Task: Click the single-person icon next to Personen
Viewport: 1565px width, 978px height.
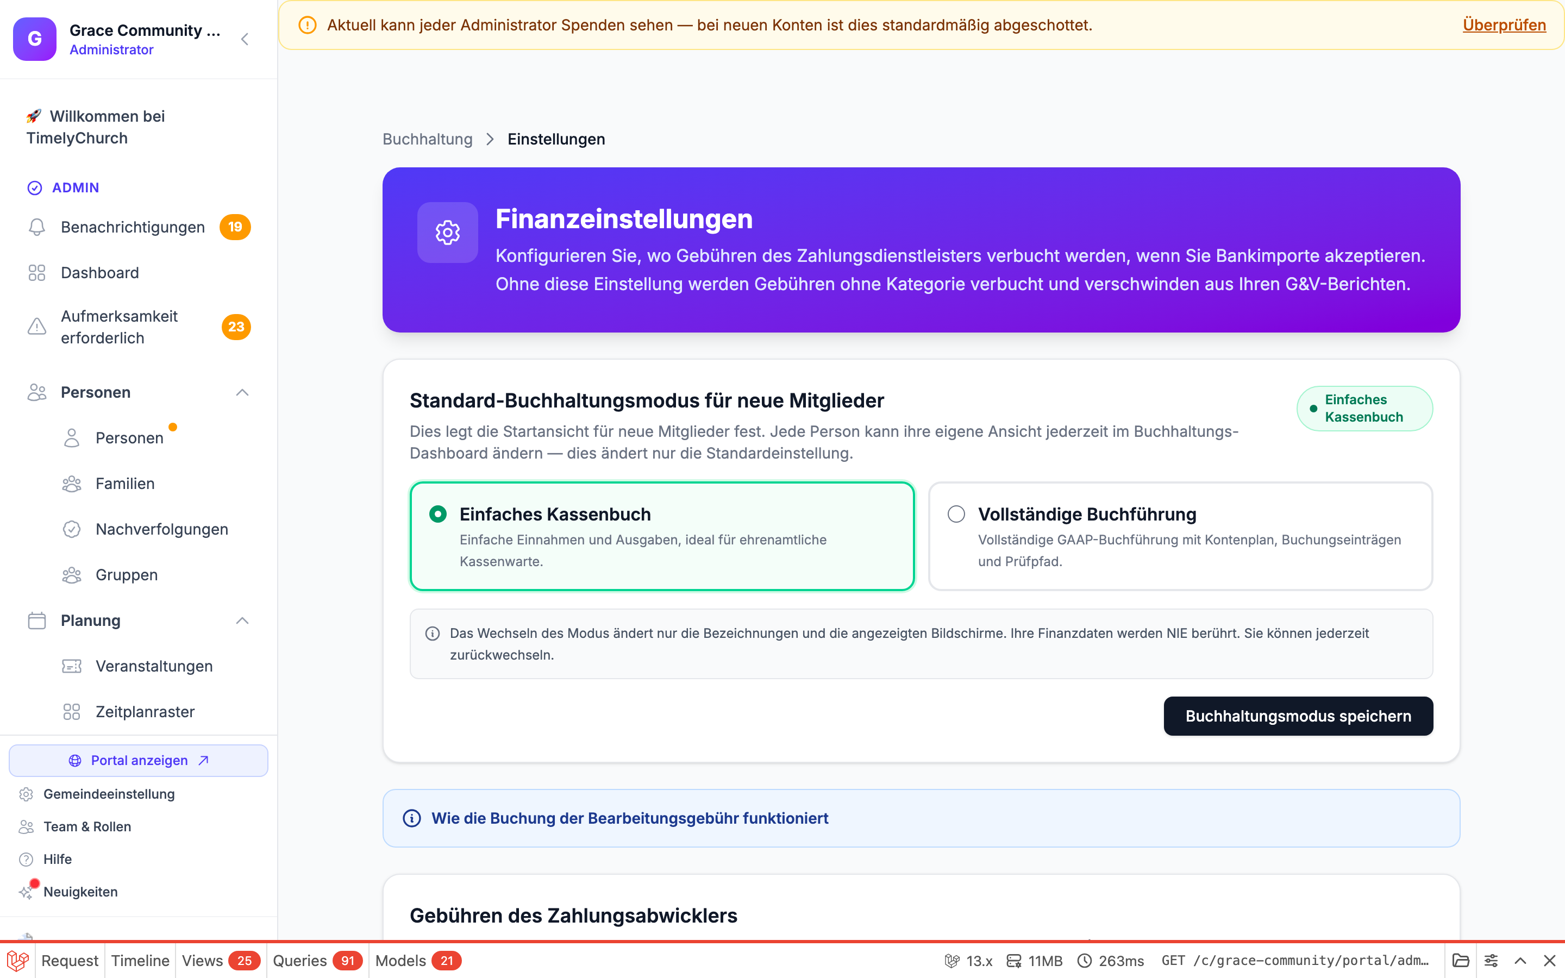Action: pyautogui.click(x=72, y=438)
